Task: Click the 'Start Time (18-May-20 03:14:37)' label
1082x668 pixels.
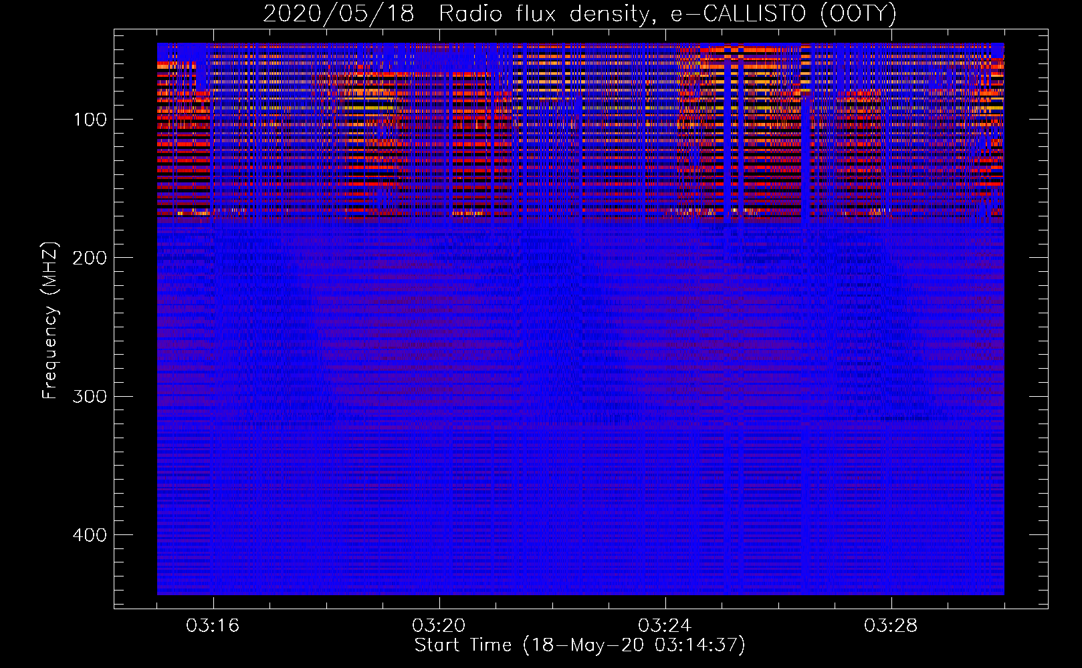Action: coord(580,645)
